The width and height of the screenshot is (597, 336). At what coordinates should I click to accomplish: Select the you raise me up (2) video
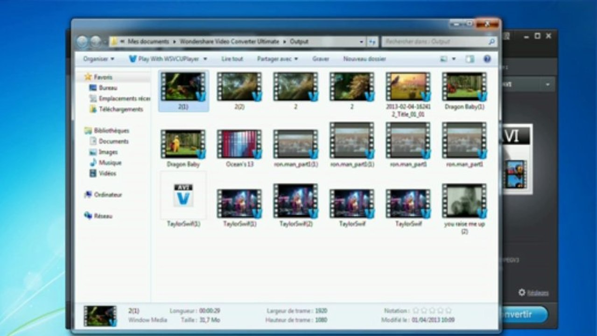point(464,209)
